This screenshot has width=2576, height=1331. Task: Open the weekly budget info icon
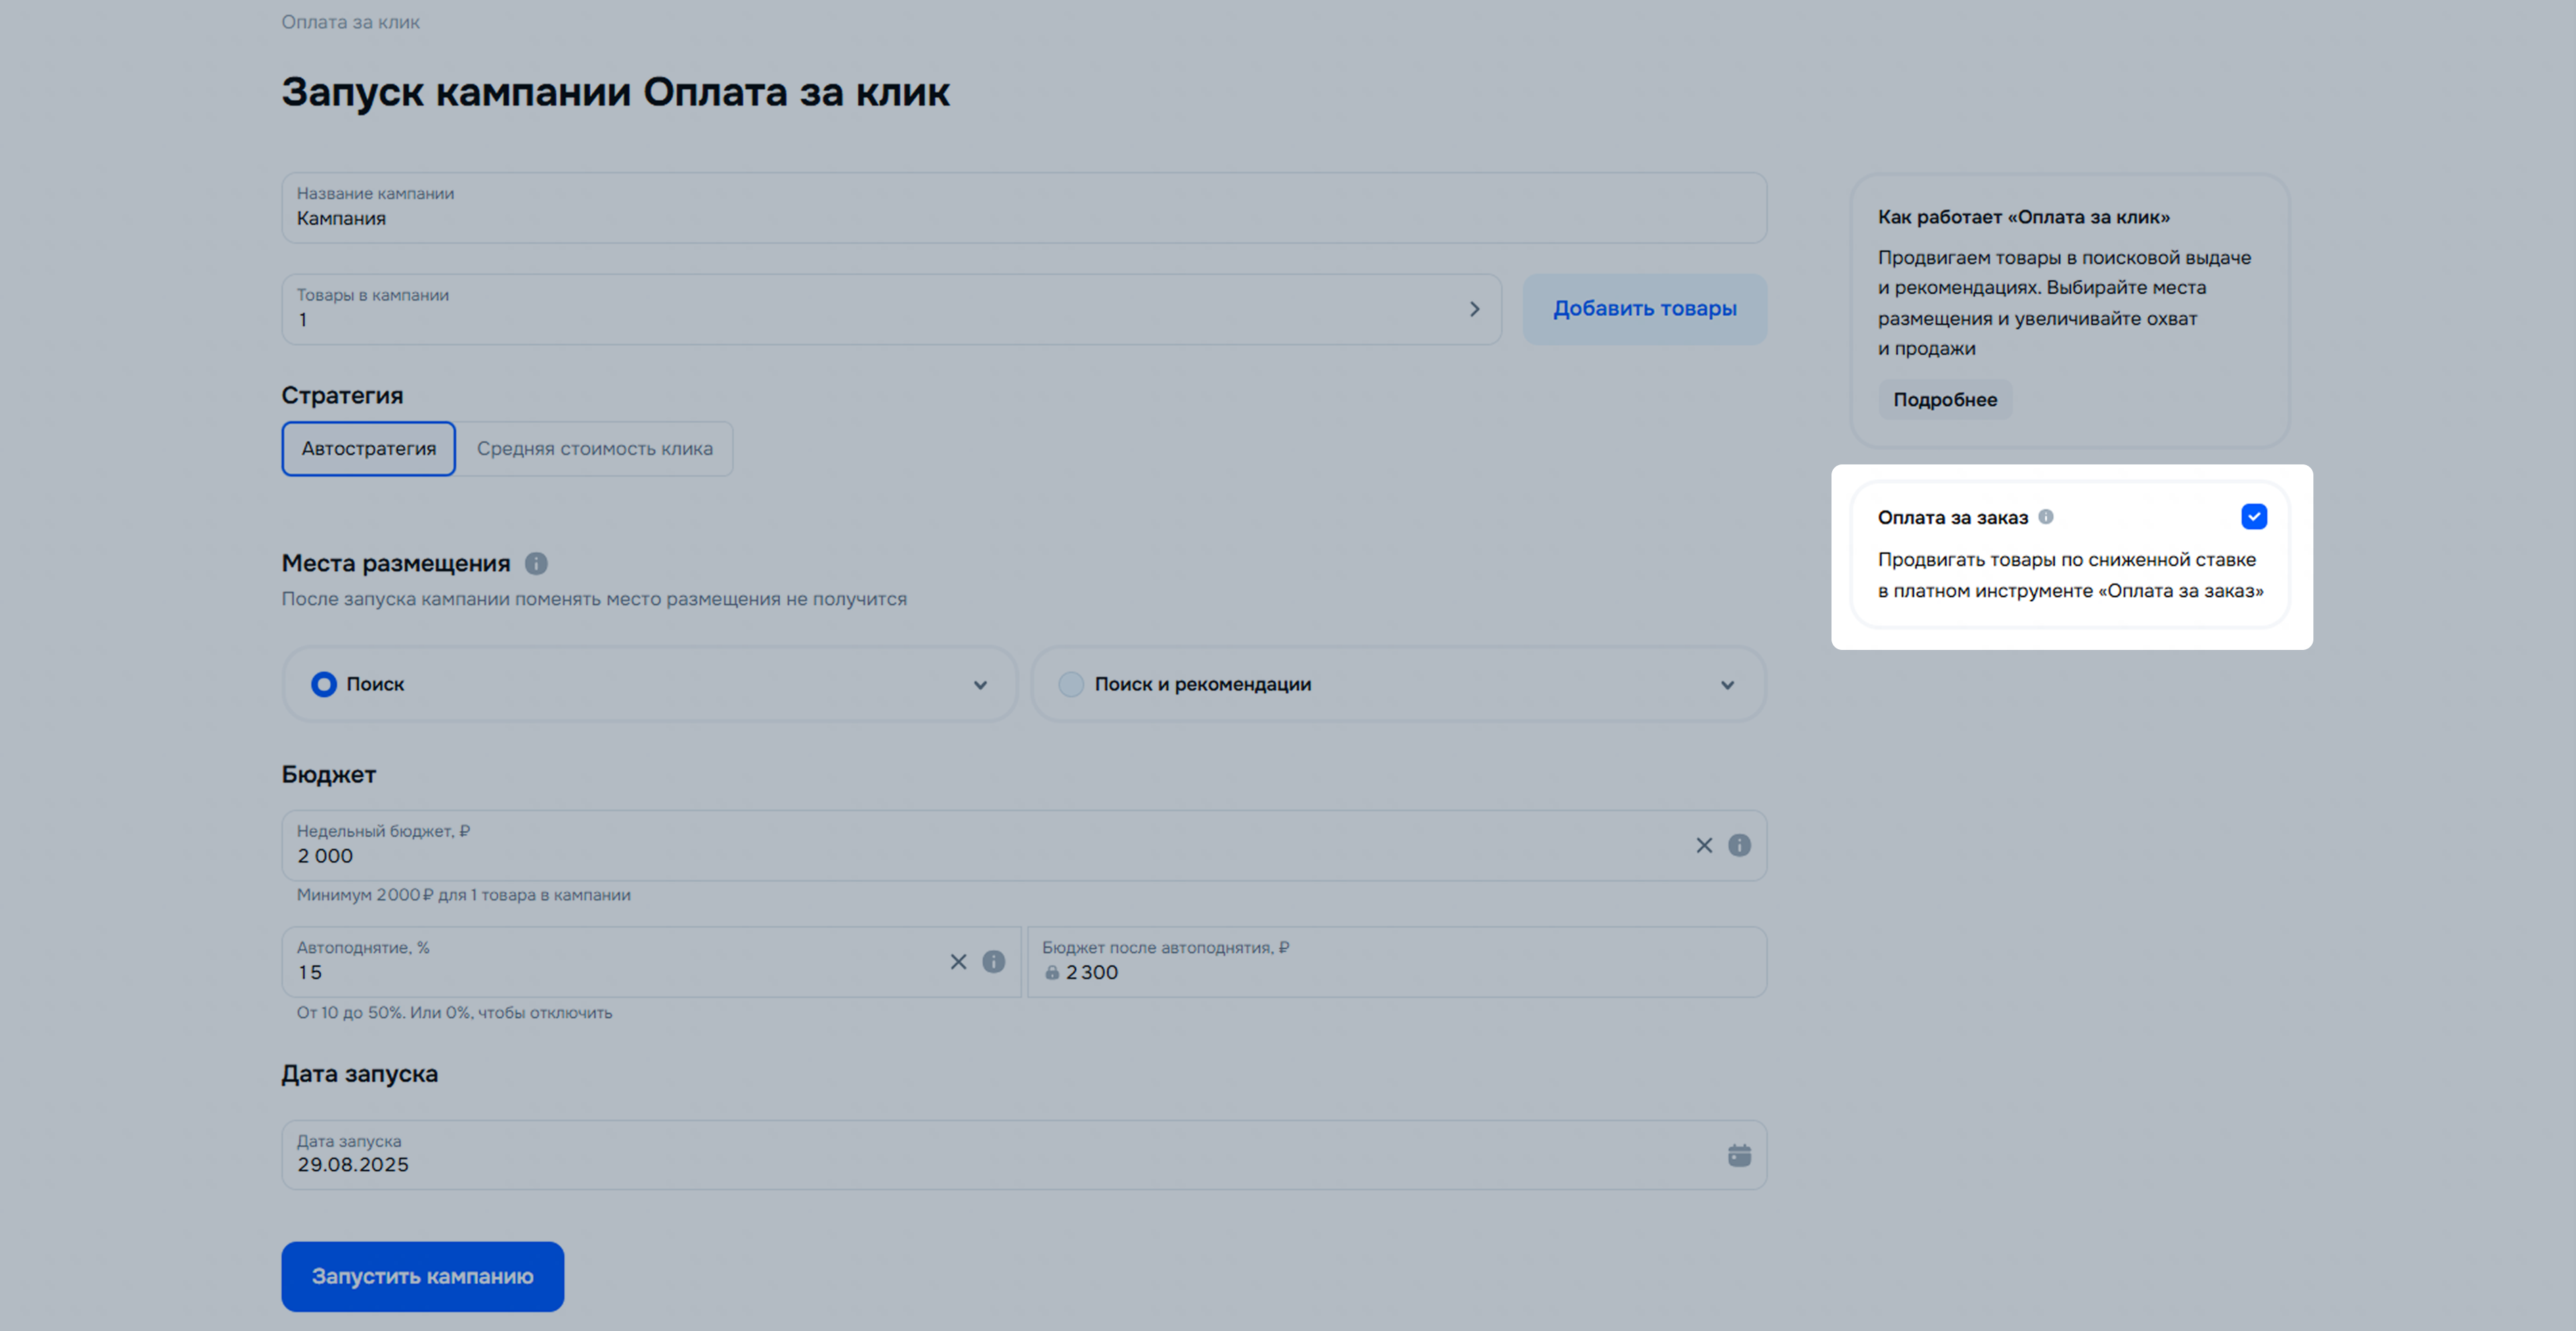pos(1739,845)
